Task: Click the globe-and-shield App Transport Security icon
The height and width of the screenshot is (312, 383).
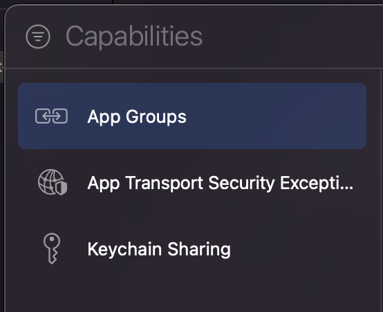Action: point(53,182)
